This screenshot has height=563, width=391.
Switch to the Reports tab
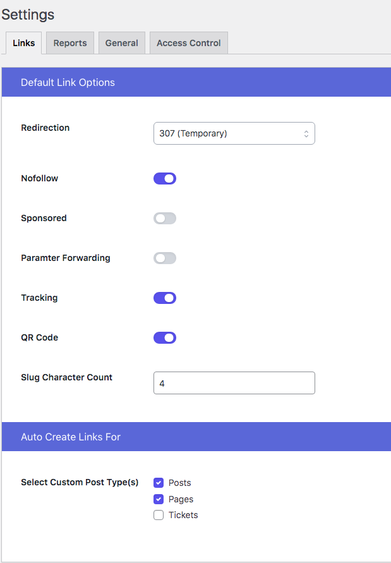[70, 43]
